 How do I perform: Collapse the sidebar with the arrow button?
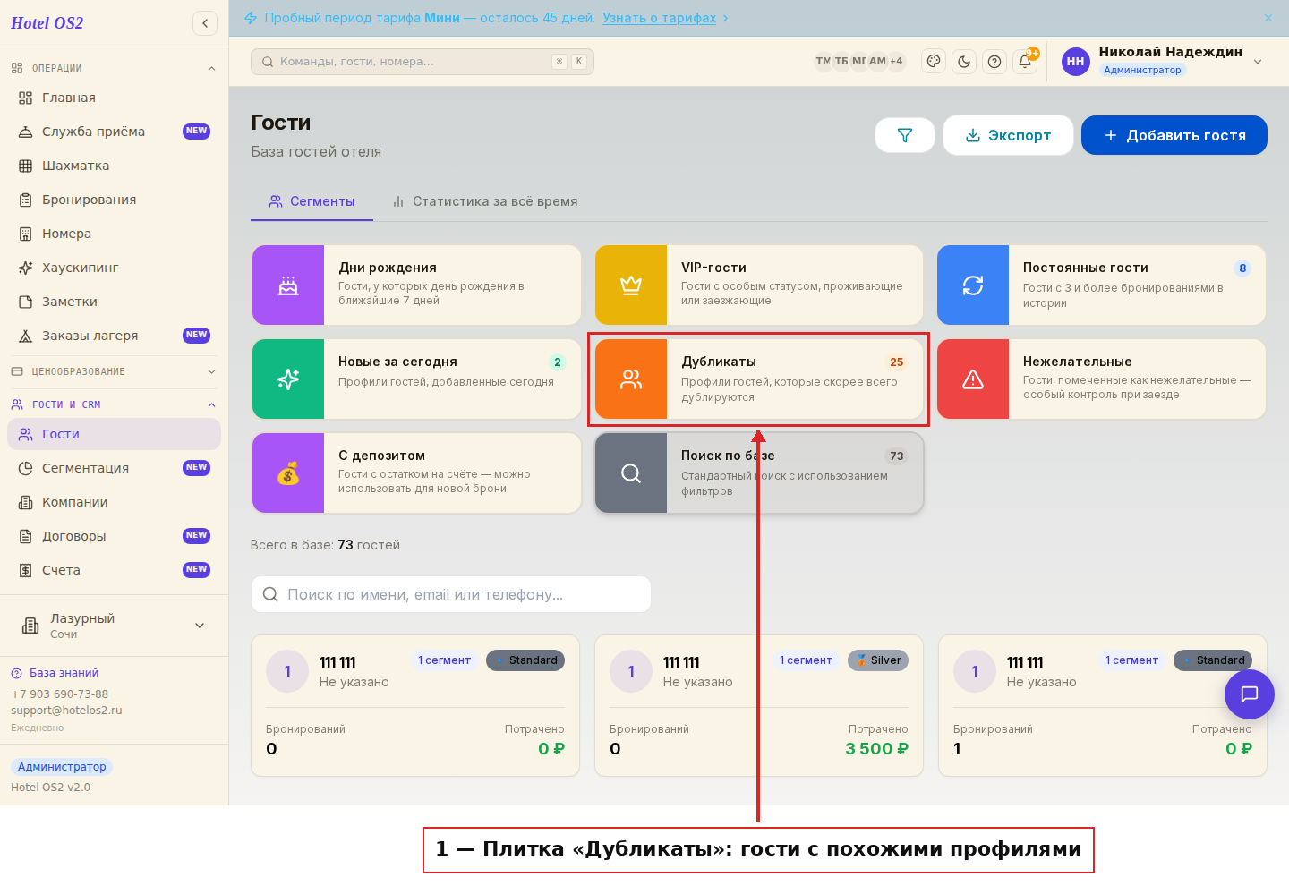pyautogui.click(x=205, y=23)
